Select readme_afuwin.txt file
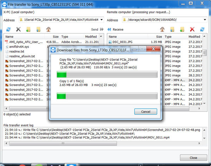The image size is (211, 166). pyautogui.click(x=22, y=56)
